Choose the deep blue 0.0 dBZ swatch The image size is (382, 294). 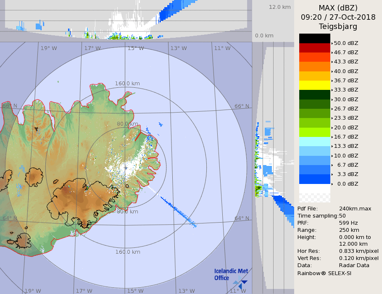tap(314, 179)
